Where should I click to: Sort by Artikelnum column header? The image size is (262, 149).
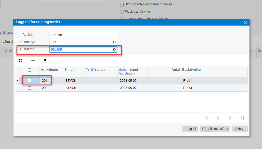coord(51,72)
